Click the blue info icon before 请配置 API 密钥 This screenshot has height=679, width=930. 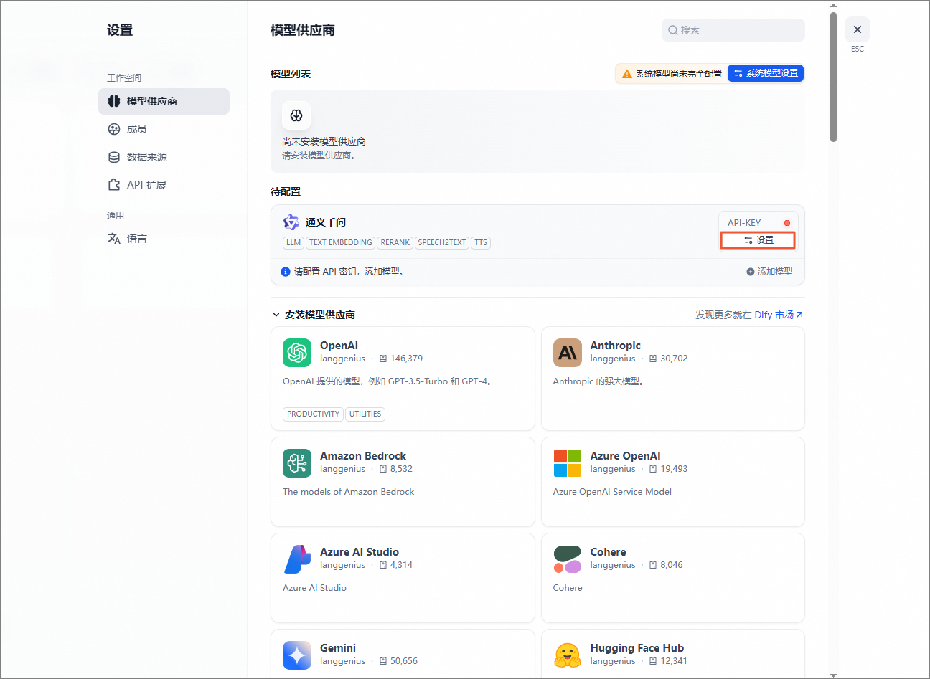point(286,272)
